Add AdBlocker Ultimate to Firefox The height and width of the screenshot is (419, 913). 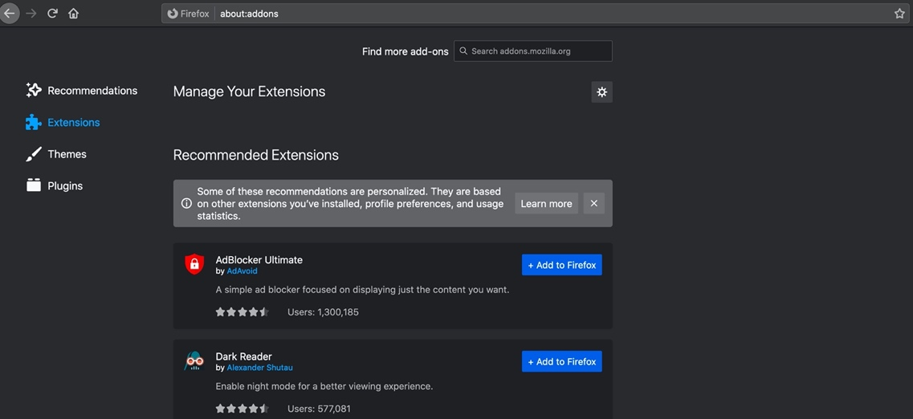point(561,265)
